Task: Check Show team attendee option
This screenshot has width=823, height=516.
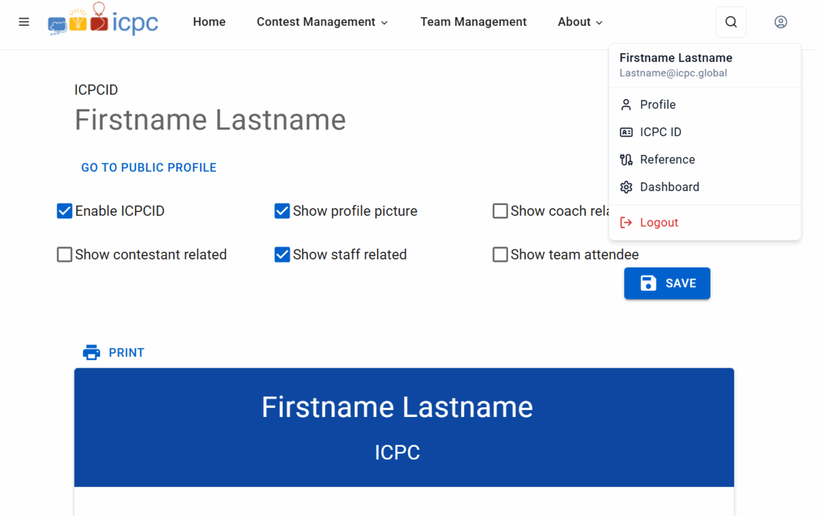Action: click(x=500, y=254)
